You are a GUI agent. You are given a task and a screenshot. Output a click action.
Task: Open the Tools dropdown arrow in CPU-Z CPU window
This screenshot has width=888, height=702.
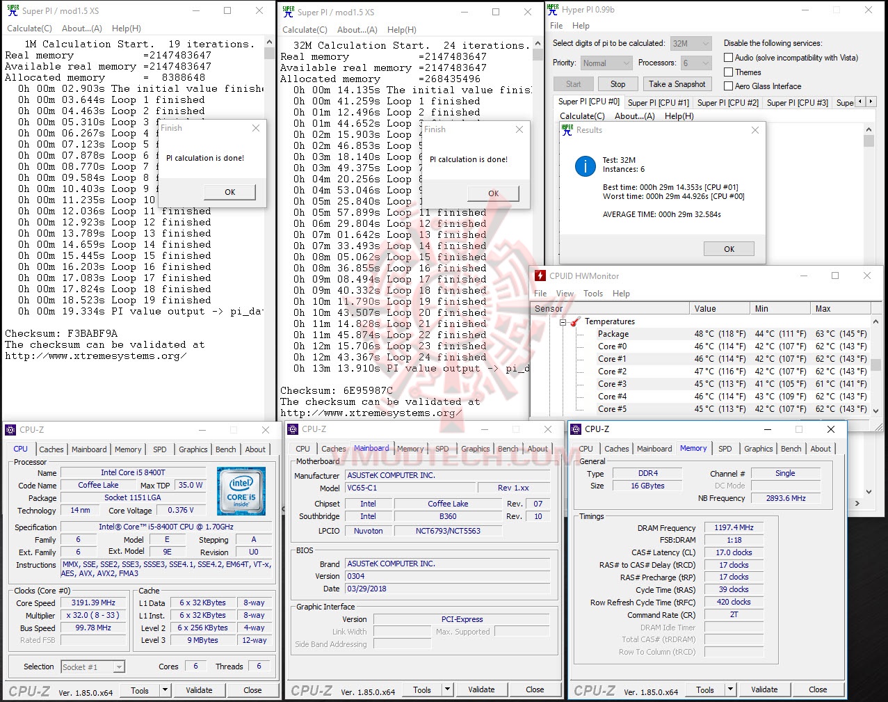(165, 690)
